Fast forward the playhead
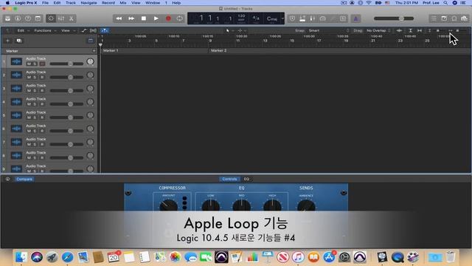 point(131,18)
